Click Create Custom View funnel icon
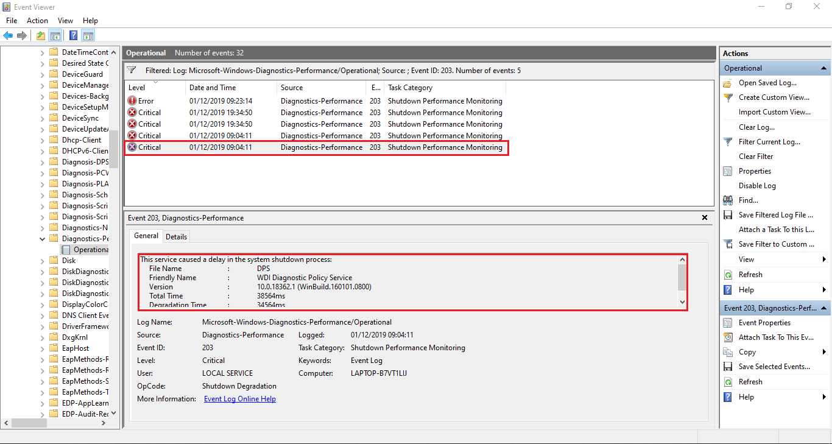Image resolution: width=832 pixels, height=444 pixels. point(728,97)
